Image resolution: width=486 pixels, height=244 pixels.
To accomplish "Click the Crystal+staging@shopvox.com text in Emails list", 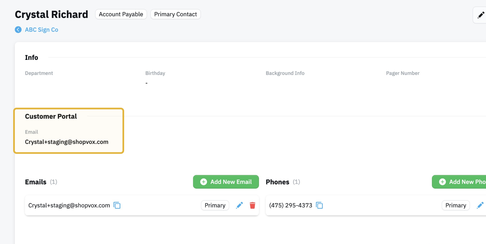I will coord(69,205).
